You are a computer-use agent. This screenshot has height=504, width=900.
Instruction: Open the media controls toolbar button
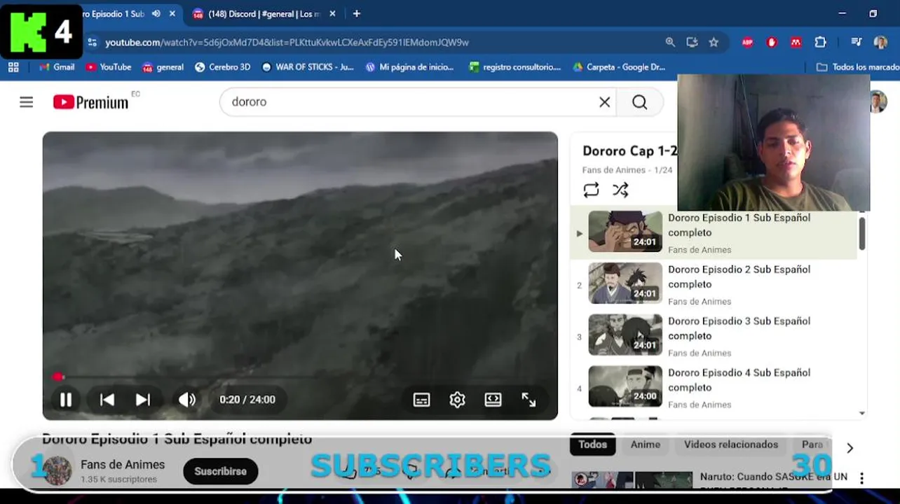point(856,43)
